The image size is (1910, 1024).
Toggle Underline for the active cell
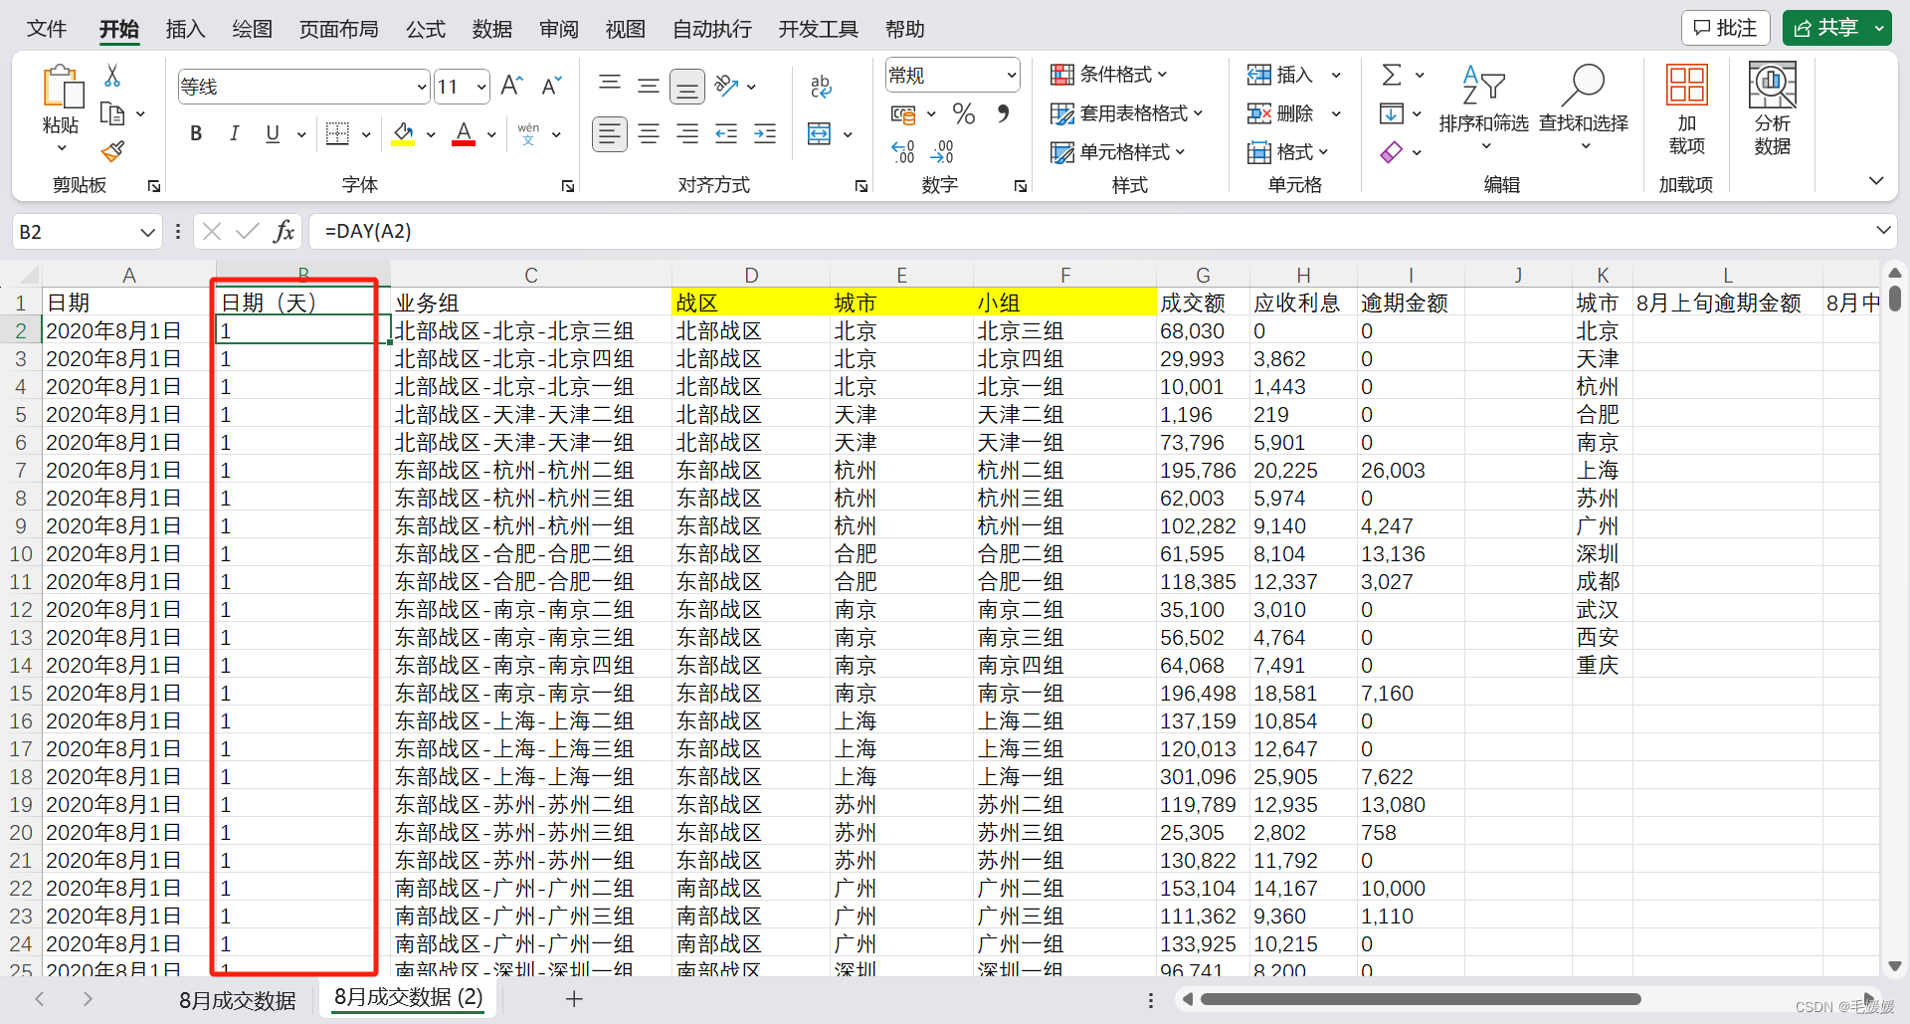(x=271, y=133)
